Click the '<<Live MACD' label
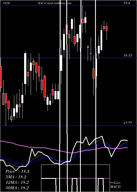The image size is (137, 192). point(115,185)
